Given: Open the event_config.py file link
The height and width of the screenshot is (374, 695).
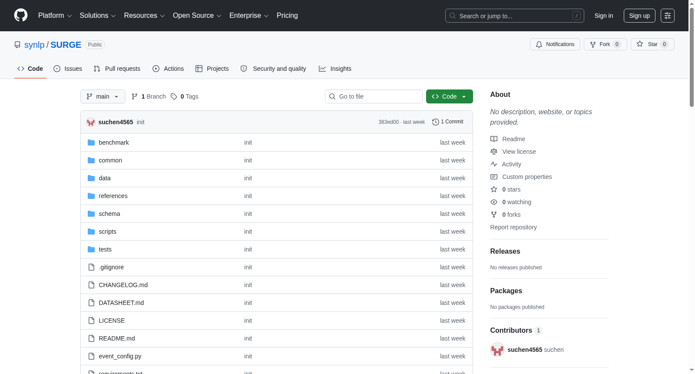Looking at the screenshot, I should click(120, 356).
